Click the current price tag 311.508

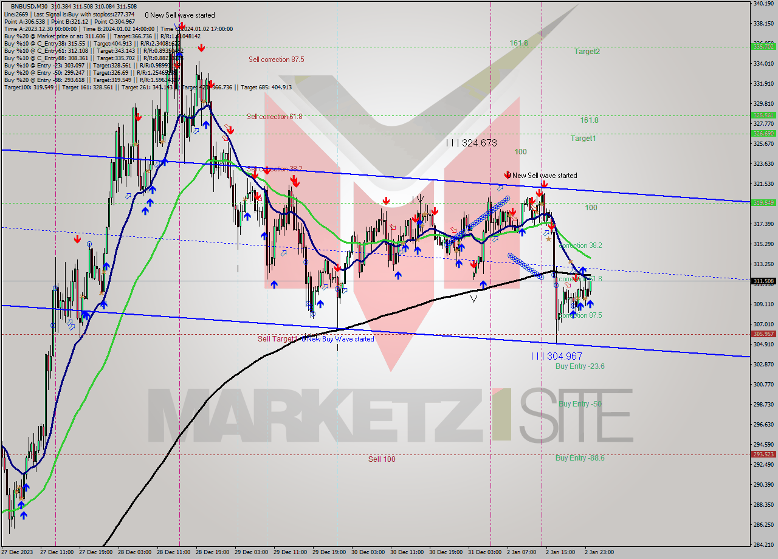[763, 281]
